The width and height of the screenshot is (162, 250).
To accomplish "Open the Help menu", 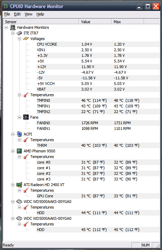I will [40, 14].
